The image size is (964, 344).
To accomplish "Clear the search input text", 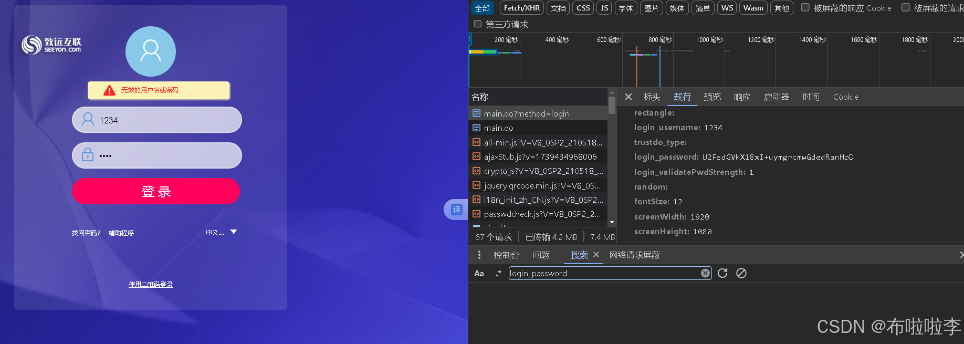I will coord(705,273).
